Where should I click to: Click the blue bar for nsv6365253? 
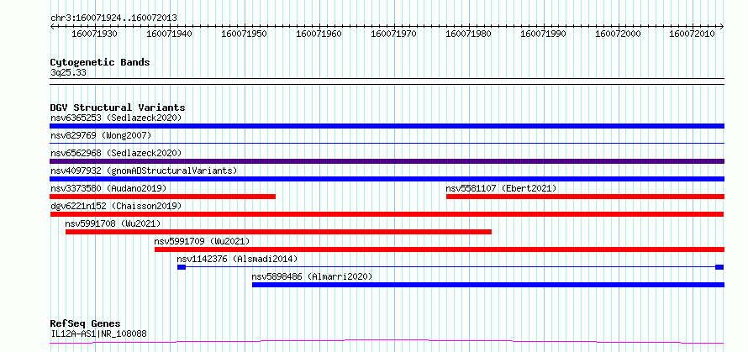pyautogui.click(x=387, y=126)
